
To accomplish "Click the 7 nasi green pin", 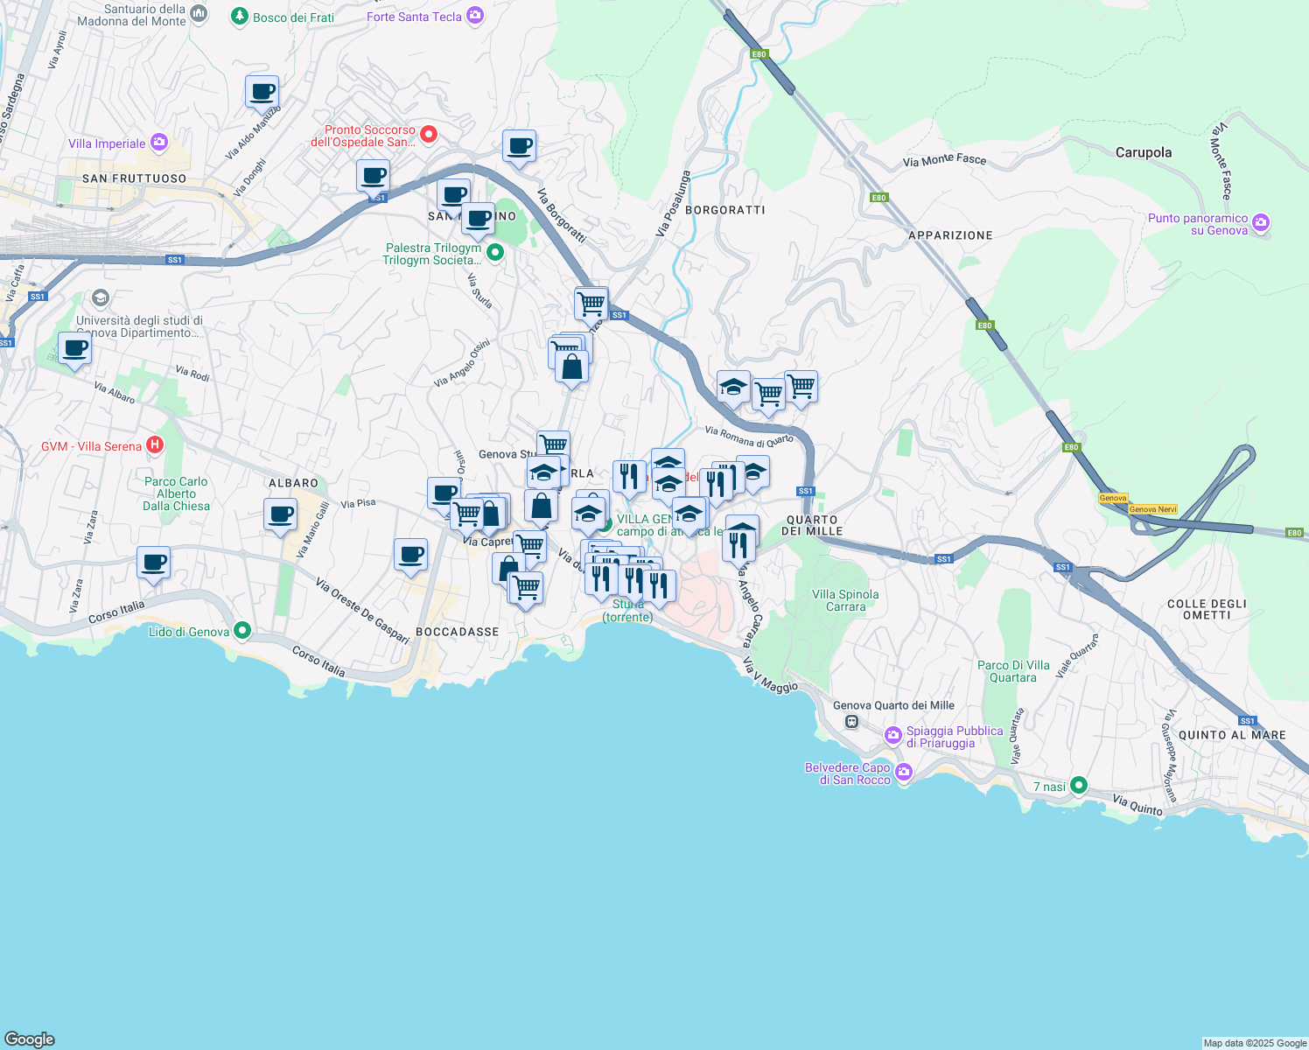I will pyautogui.click(x=1079, y=785).
